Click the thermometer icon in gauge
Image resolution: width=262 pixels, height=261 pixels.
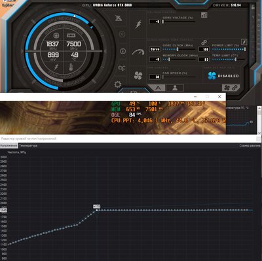point(71,67)
